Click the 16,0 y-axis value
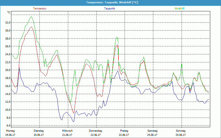 [7, 86]
